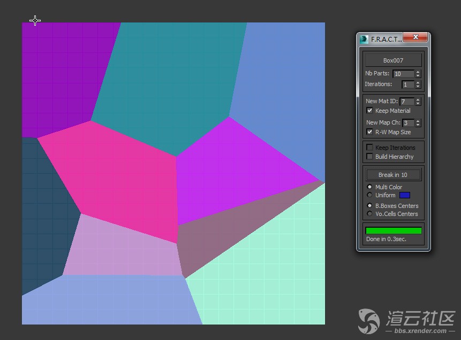Decrease New Map Ch with down arrow

coord(418,125)
